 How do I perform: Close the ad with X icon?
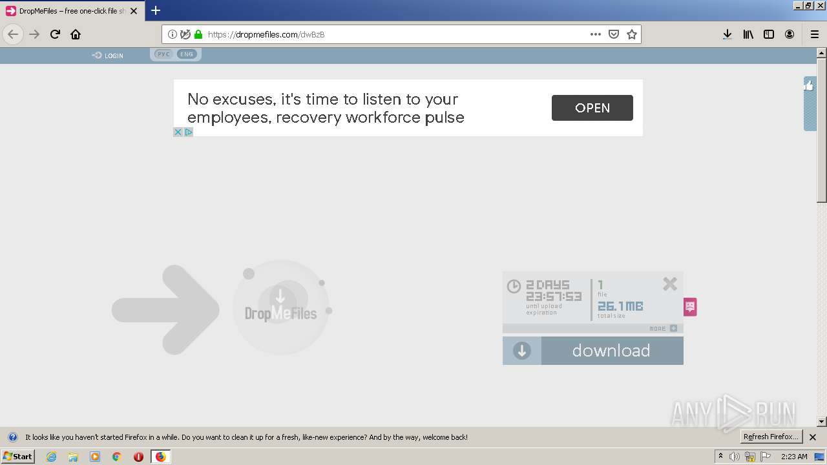pyautogui.click(x=178, y=132)
